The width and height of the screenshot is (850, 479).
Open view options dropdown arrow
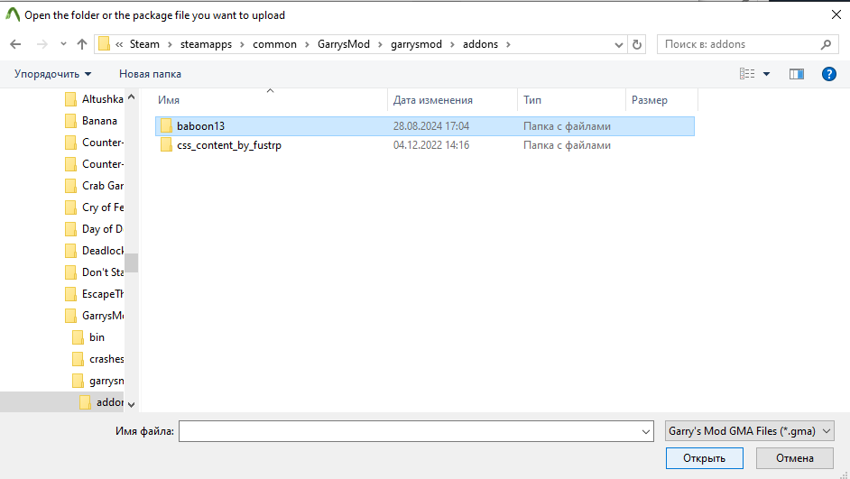[766, 74]
